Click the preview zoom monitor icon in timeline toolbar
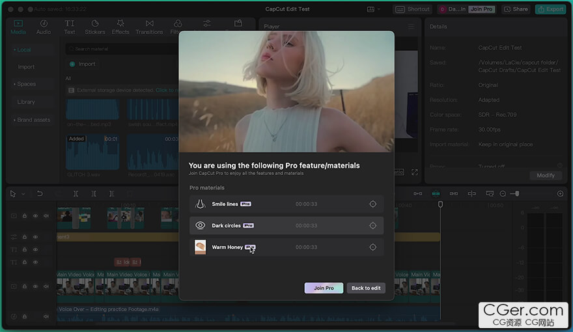573x332 pixels. (x=489, y=193)
